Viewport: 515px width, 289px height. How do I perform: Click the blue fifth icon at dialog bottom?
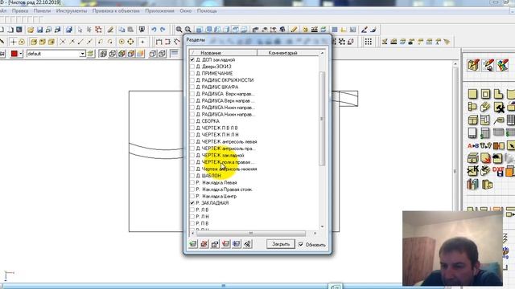[237, 244]
